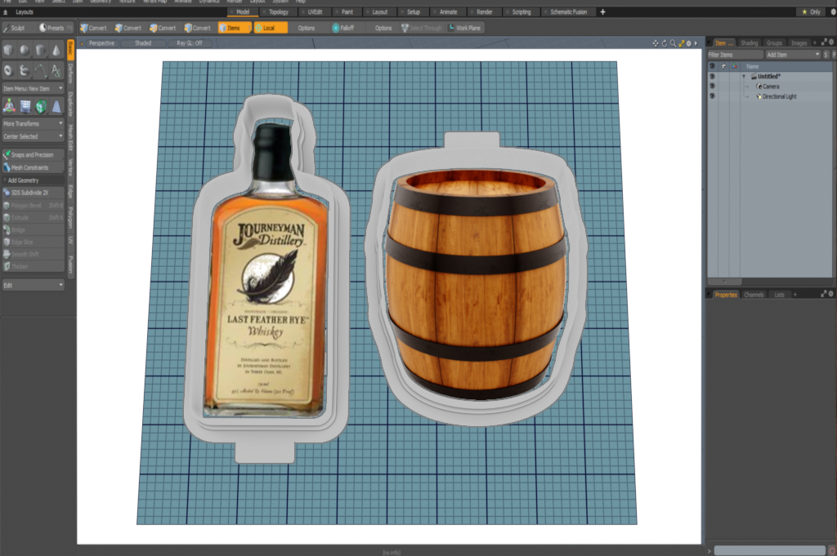Viewport: 837px width, 556px height.
Task: Select the Cube primitive tool
Action: pos(8,50)
